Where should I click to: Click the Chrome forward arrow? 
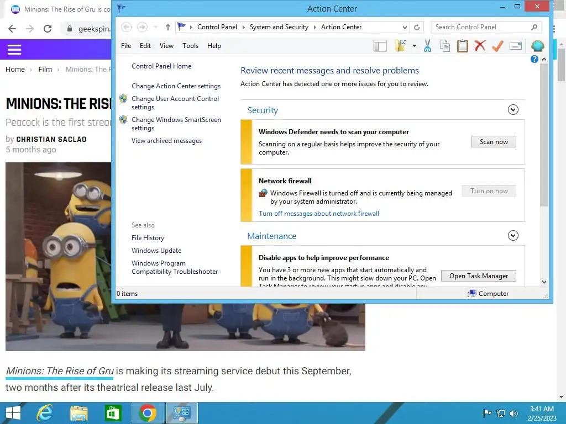coord(30,29)
